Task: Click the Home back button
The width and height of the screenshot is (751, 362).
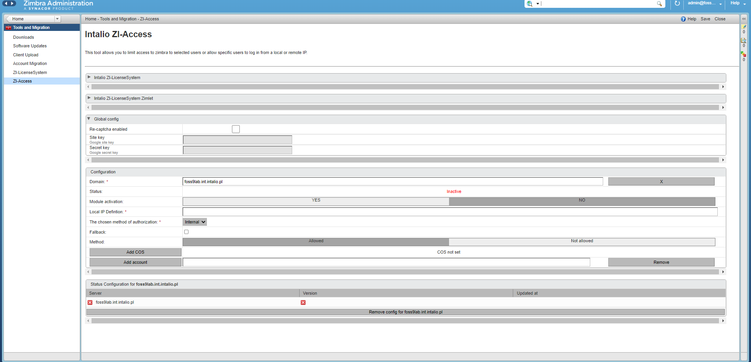Action: pyautogui.click(x=30, y=19)
